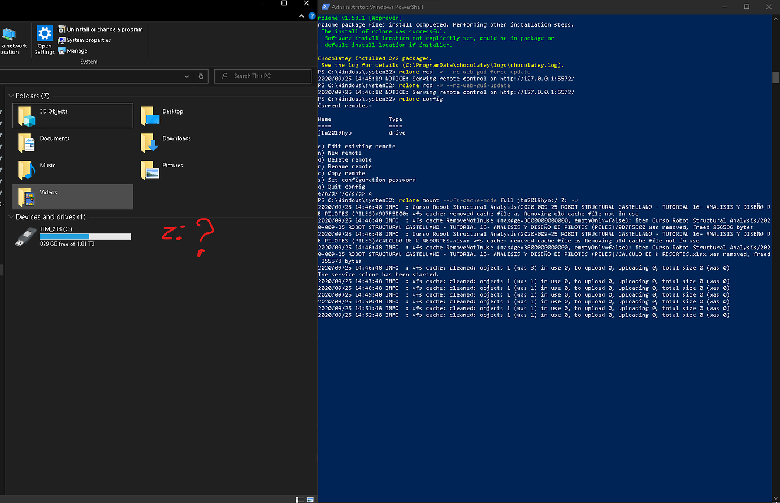Click the JTM_2TB (C:) drive capacity bar
This screenshot has width=780, height=503.
point(85,237)
